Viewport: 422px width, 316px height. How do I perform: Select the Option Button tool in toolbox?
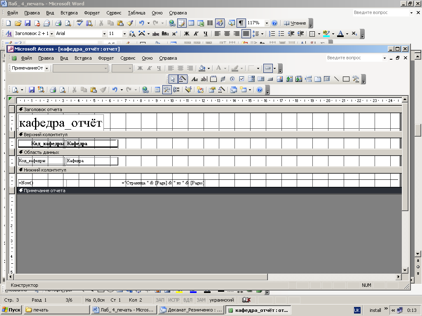point(232,79)
